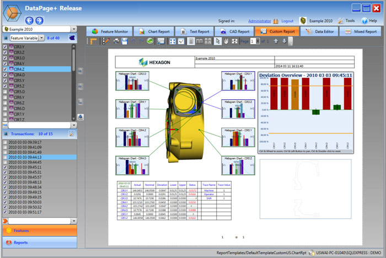Click the ruler/layout toolbar icon
This screenshot has width=386, height=258.
pyautogui.click(x=94, y=41)
